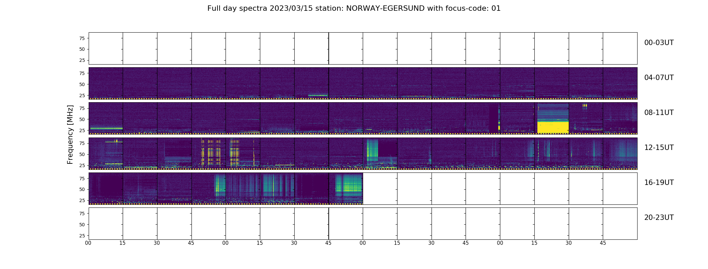Click the 25 tick of the 04-07UT row
Image resolution: width=708 pixels, height=269 pixels.
point(82,95)
